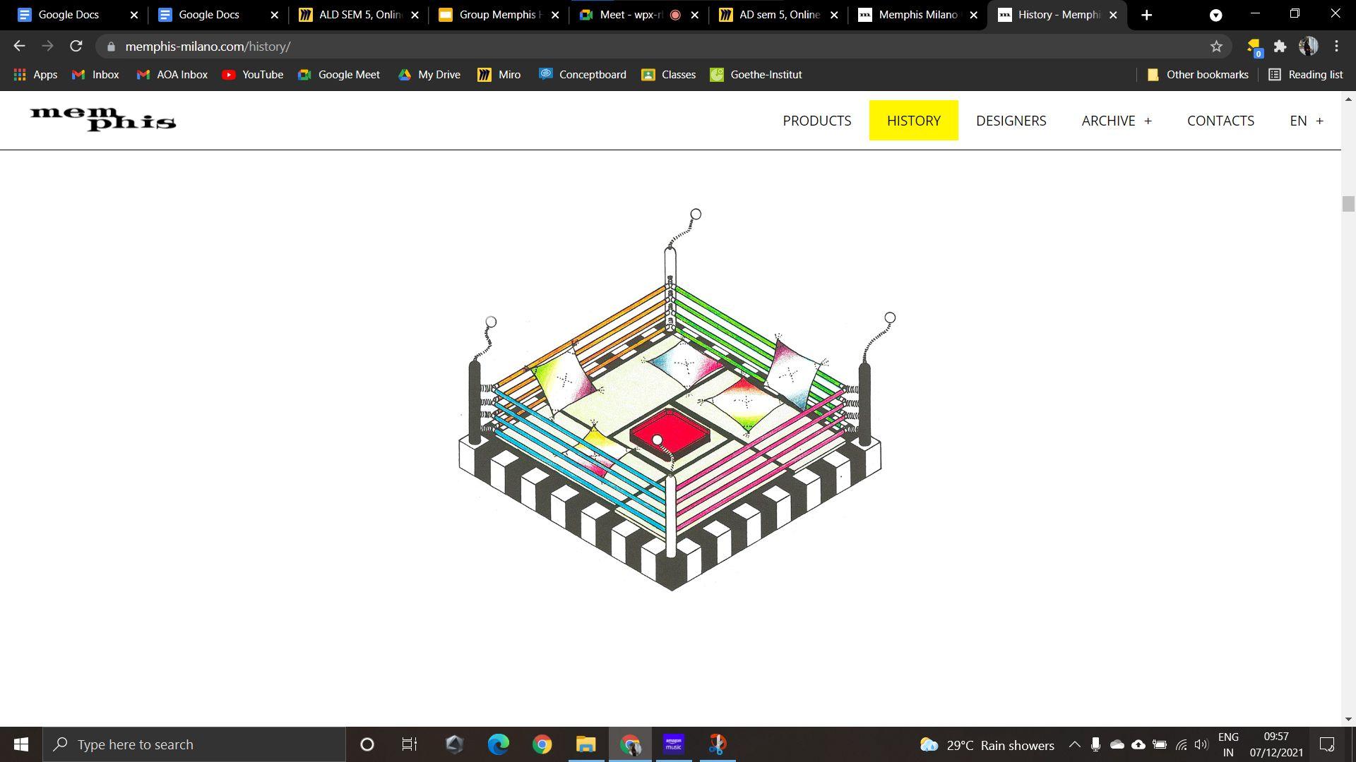The width and height of the screenshot is (1356, 762).
Task: Open the Chrome three-dot menu
Action: [1336, 47]
